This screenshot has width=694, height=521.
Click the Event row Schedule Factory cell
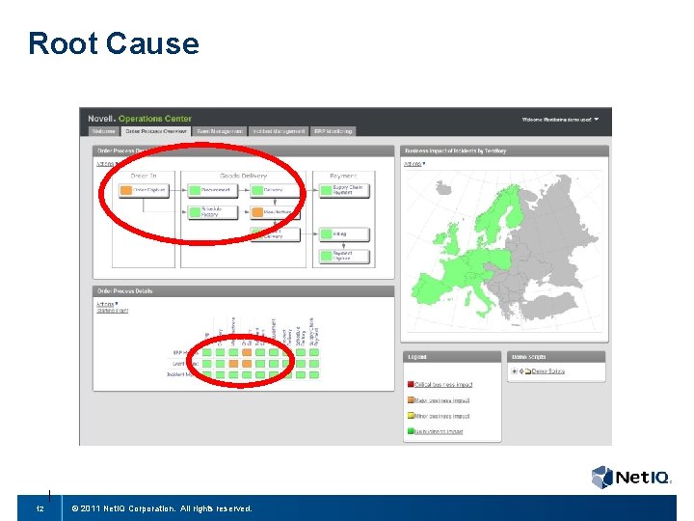(301, 364)
